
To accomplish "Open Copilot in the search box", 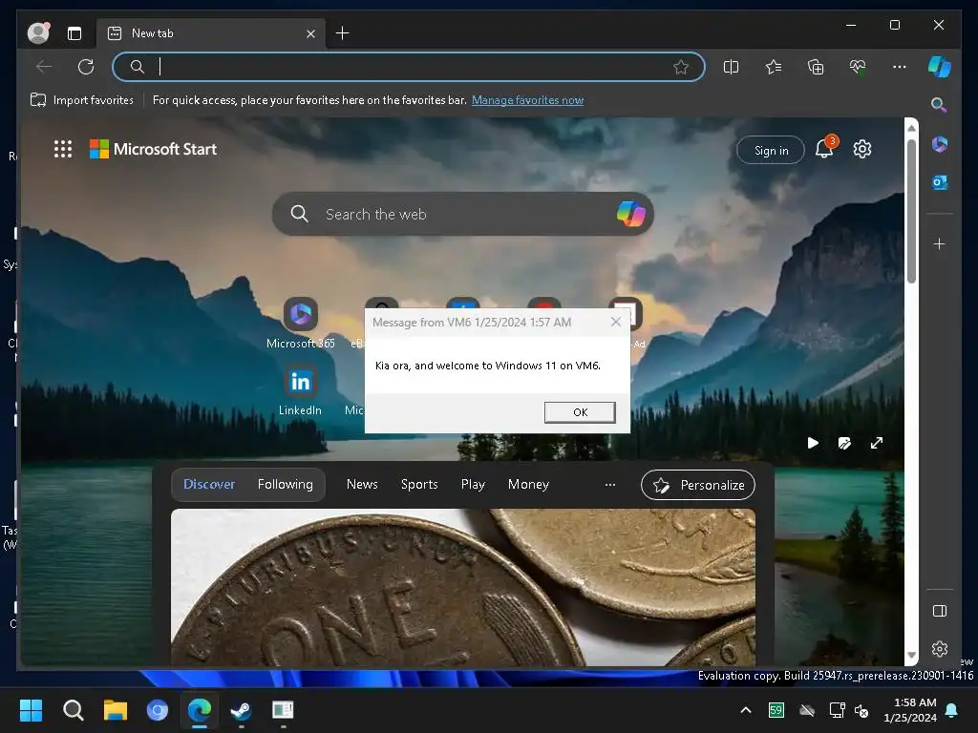I will [630, 214].
